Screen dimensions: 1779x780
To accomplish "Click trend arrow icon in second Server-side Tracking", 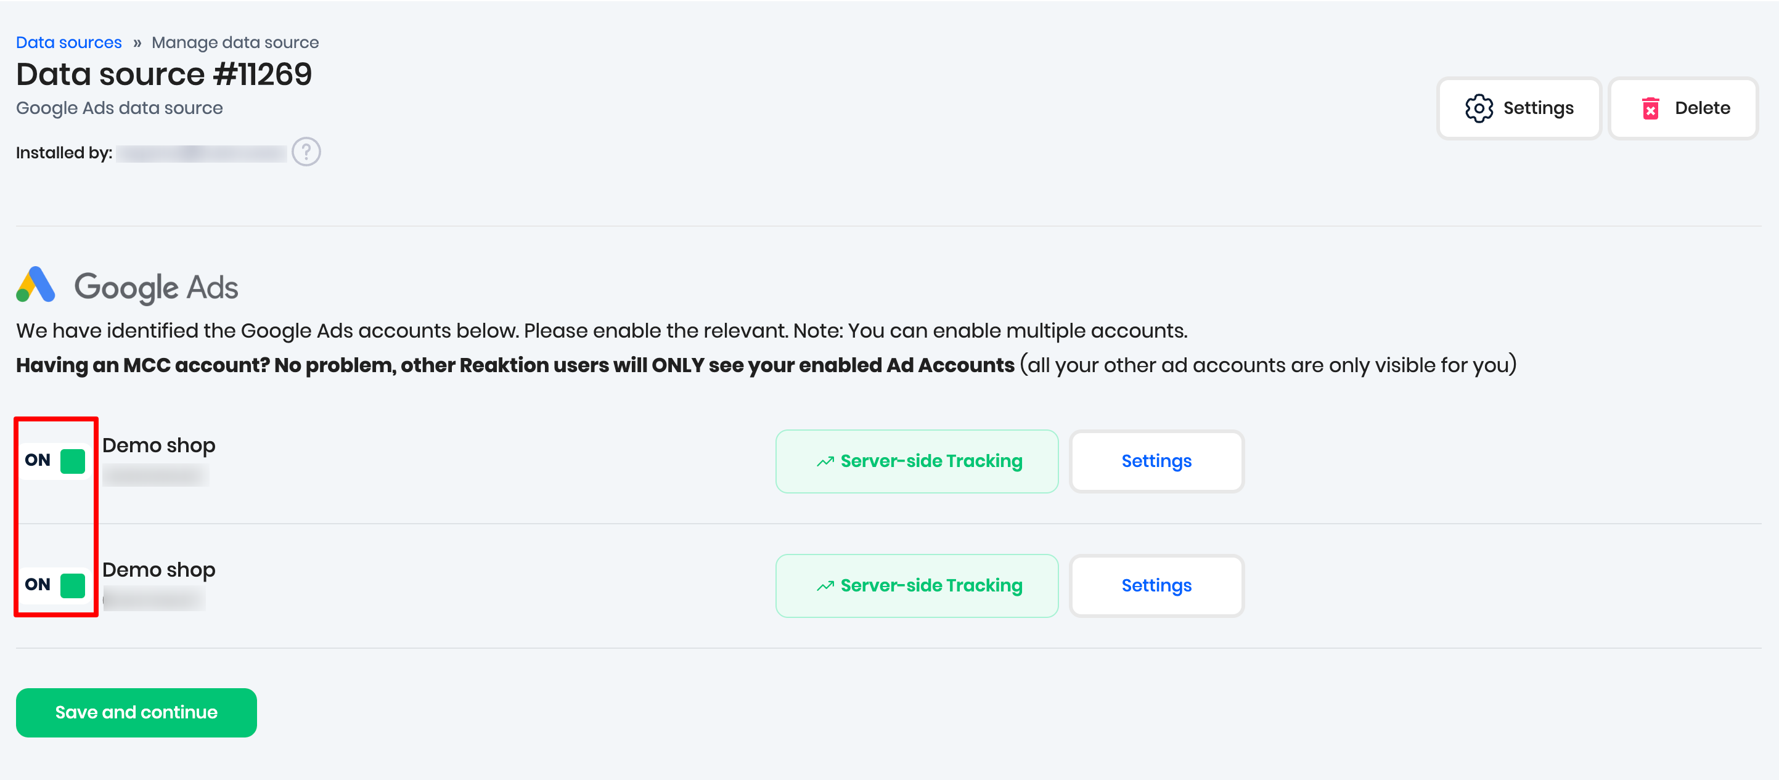I will coord(825,586).
